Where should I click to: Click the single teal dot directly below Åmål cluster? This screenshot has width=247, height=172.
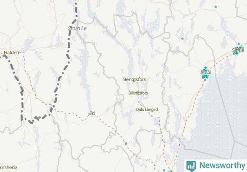tap(205, 80)
